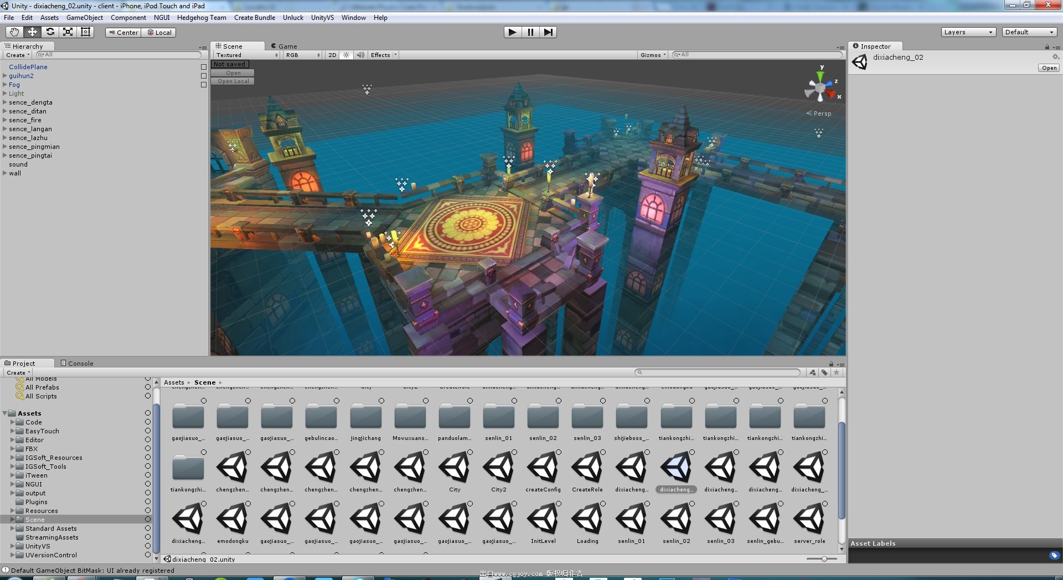Open the Hedgehog Team menu

point(202,18)
